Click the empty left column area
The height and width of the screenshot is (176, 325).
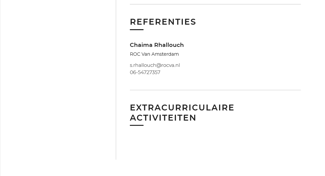tap(58, 80)
